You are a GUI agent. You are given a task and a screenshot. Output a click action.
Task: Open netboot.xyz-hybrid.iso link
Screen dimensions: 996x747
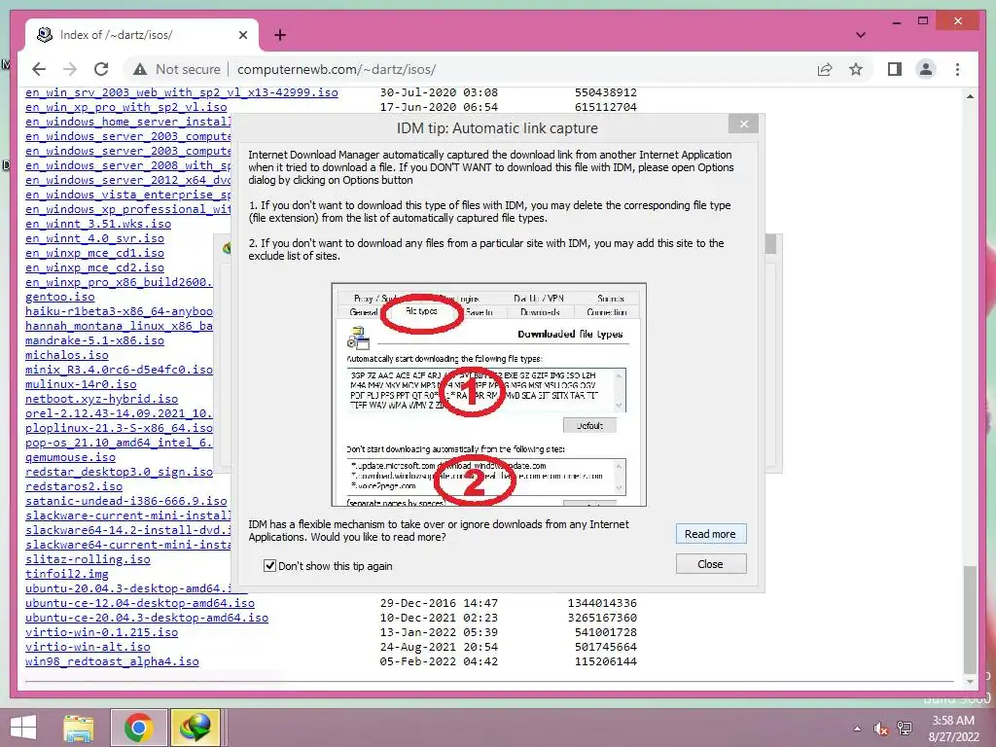point(101,400)
